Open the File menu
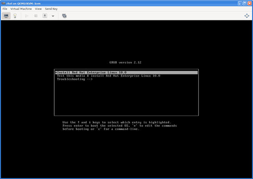Viewport: 253px width, 179px height. 5,9
